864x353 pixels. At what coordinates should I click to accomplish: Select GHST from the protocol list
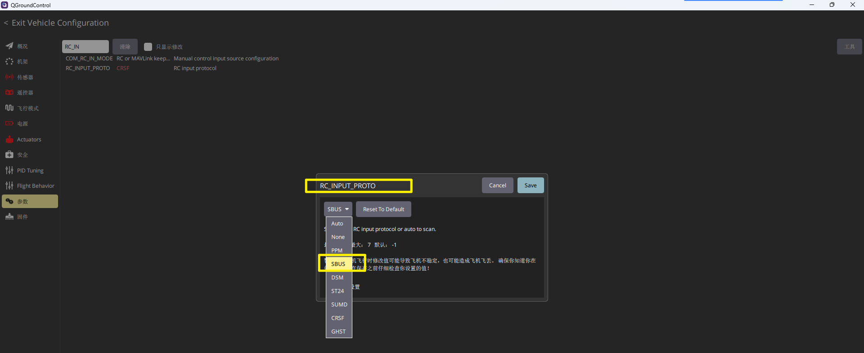pyautogui.click(x=339, y=331)
